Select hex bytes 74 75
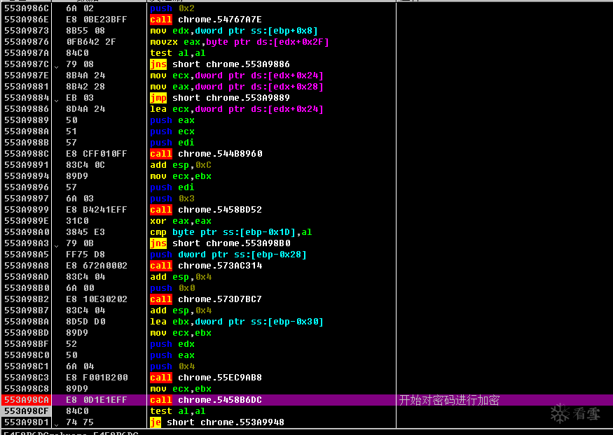Viewport: 613px width, 435px height. tap(80, 422)
